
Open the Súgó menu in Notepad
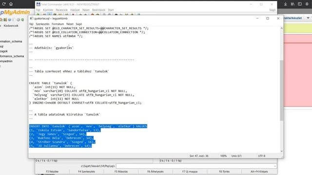[x=79, y=24]
